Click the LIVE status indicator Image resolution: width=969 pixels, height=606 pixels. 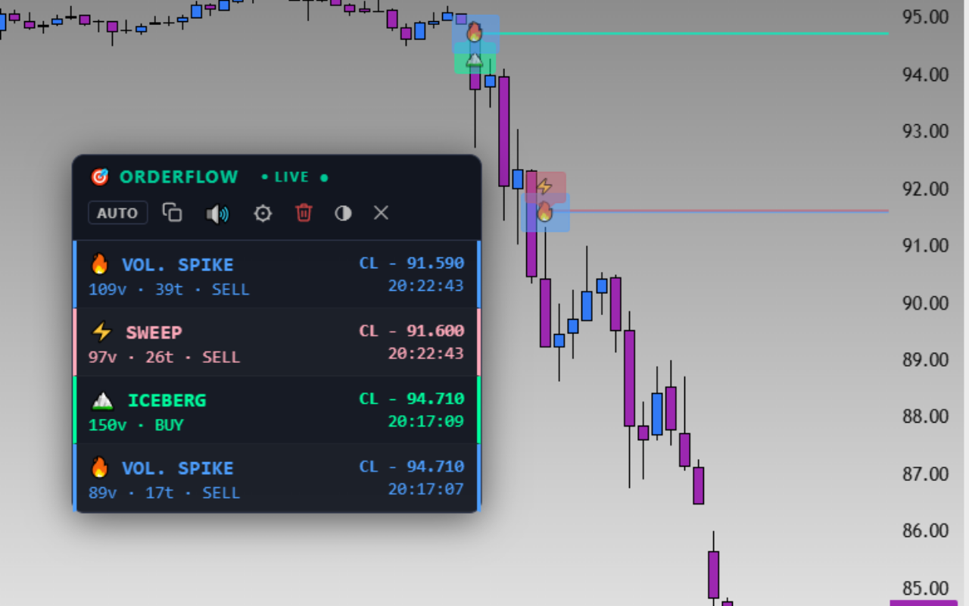click(294, 177)
